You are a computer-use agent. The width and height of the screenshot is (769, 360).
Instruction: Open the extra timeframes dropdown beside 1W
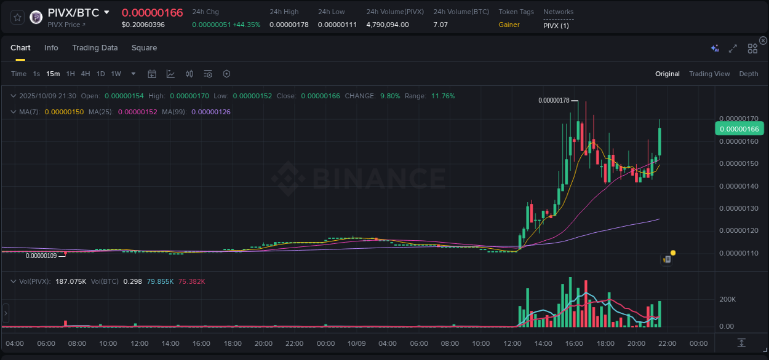tap(132, 74)
